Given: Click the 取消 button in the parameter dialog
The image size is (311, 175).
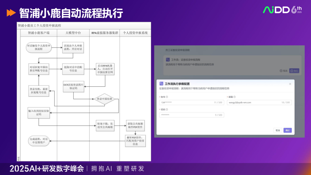Looking at the screenshot, I should pyautogui.click(x=278, y=130).
